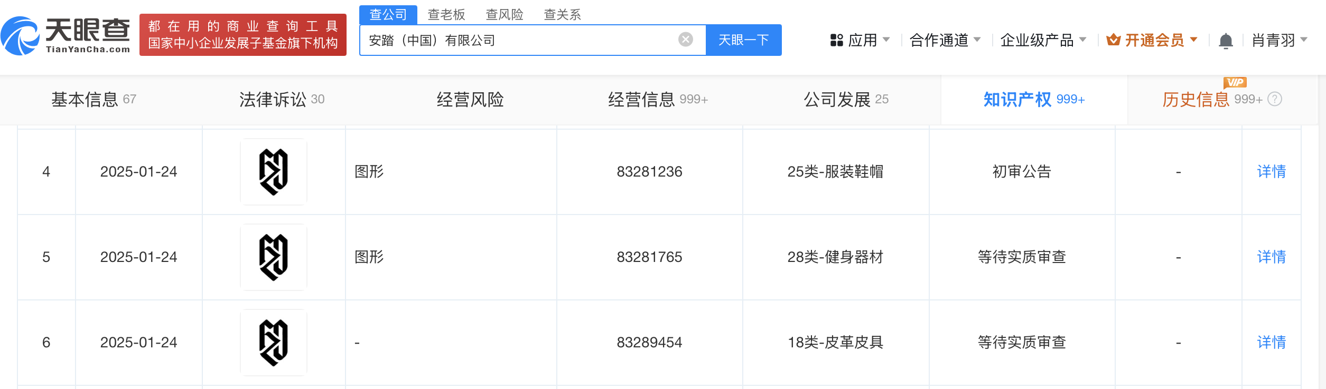Switch to the 查老板 search tab
Viewport: 1326px width, 389px height.
[x=446, y=15]
